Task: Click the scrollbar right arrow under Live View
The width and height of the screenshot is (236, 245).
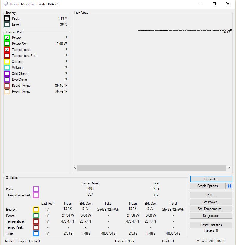Action: click(x=229, y=168)
